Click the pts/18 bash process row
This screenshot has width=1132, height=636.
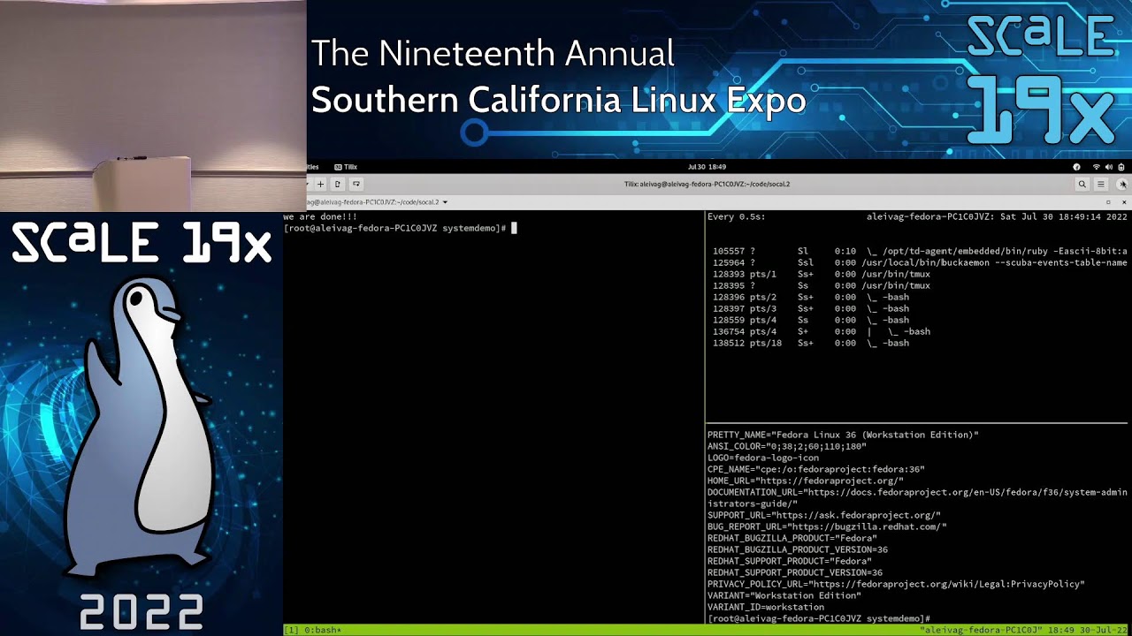[811, 343]
